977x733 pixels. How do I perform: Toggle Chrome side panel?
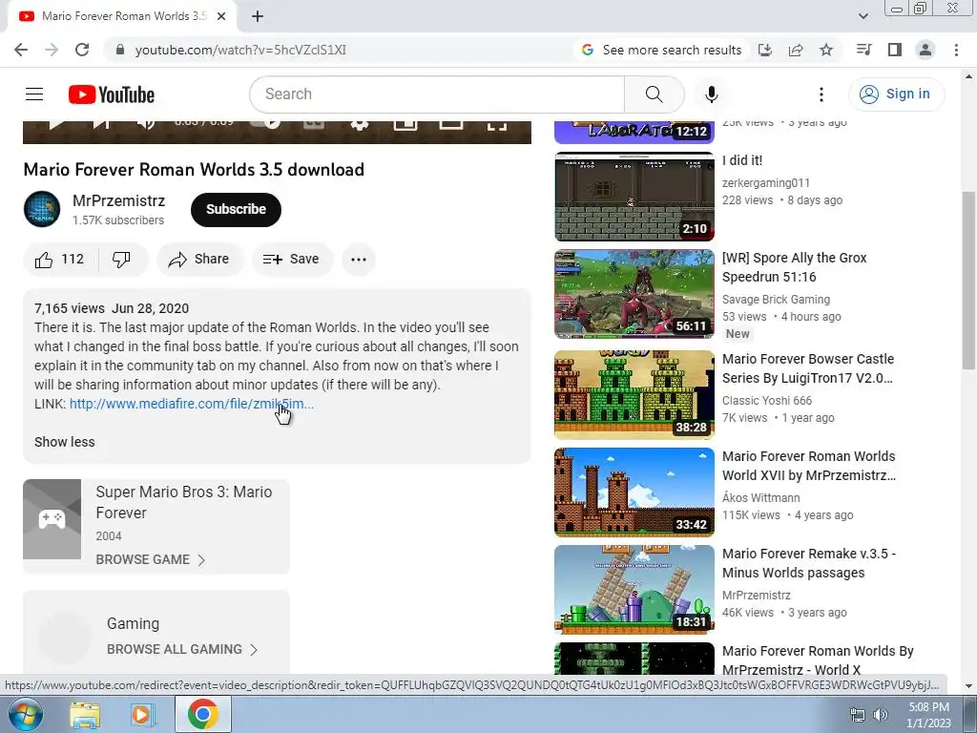[x=895, y=50]
